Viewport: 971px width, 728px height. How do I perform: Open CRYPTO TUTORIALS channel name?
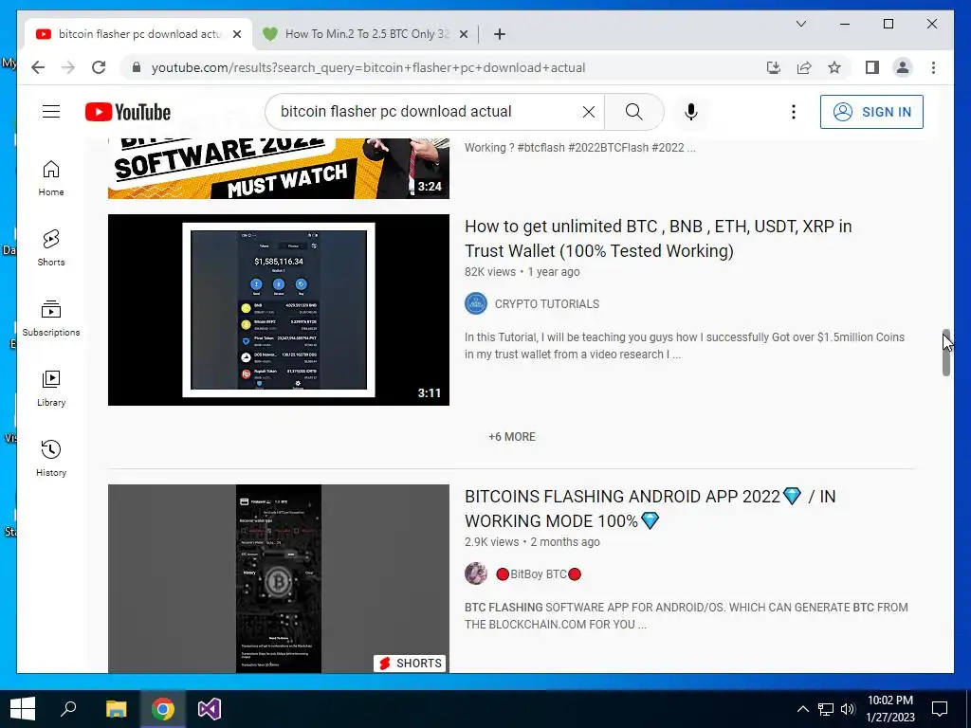tap(547, 304)
